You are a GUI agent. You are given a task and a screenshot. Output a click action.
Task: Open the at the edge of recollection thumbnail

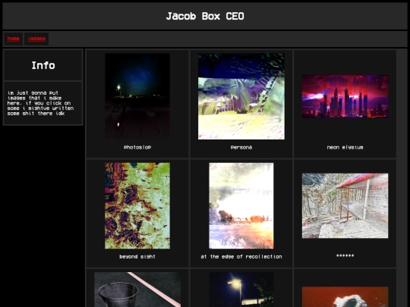(x=241, y=205)
